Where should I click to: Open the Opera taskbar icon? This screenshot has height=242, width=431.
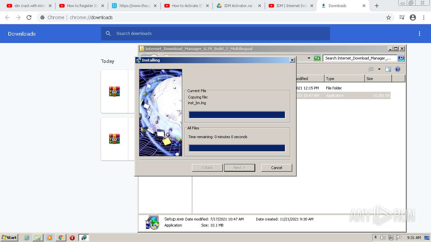[72, 238]
